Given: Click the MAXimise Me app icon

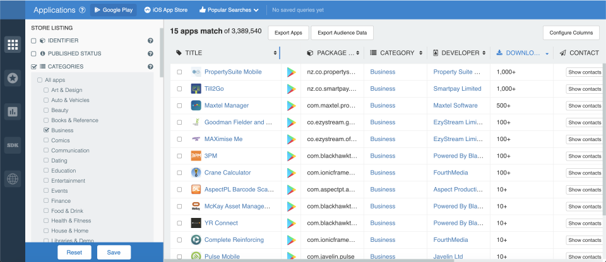Looking at the screenshot, I should point(196,139).
